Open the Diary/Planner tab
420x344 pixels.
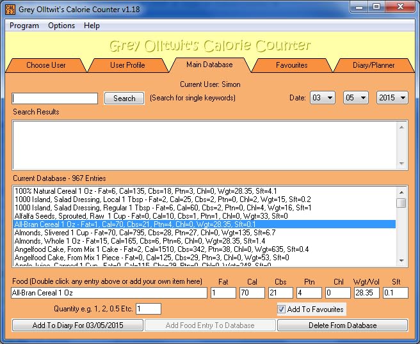coord(373,65)
